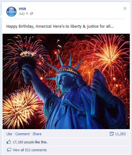Viewport: 132px width, 155px height.
Task: Click the speech bubble comments icon
Action: (x=9, y=150)
